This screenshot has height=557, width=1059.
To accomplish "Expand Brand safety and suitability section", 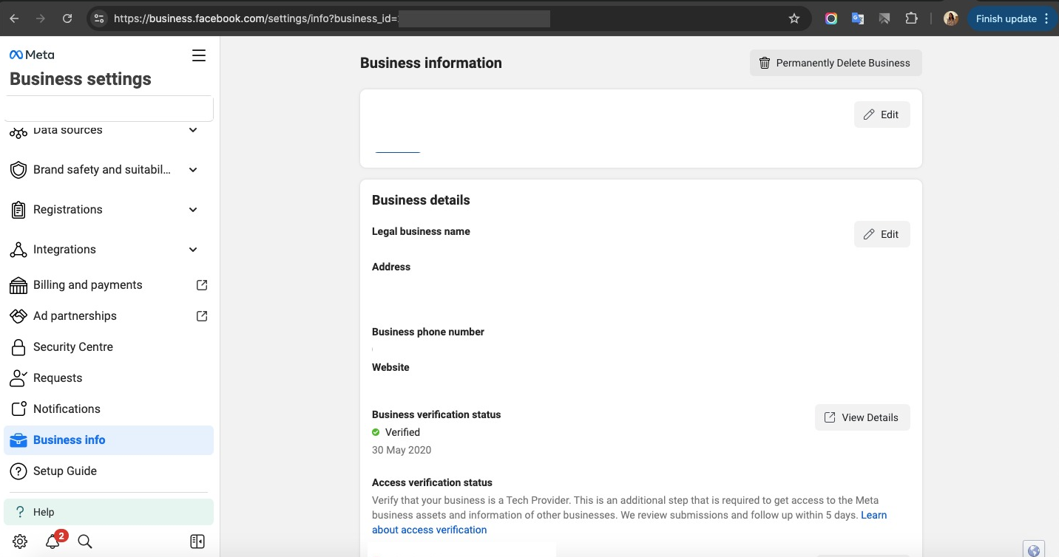I will click(x=193, y=170).
